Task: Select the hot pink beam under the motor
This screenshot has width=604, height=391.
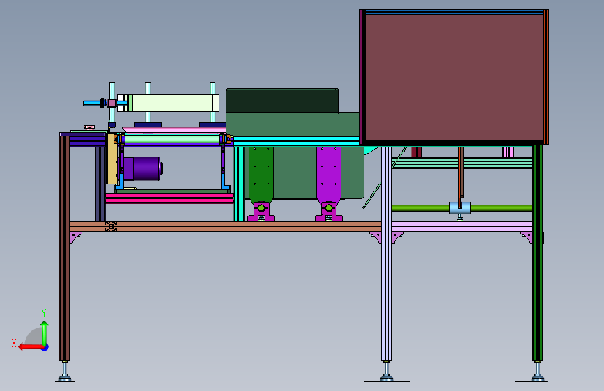Action: coord(169,198)
